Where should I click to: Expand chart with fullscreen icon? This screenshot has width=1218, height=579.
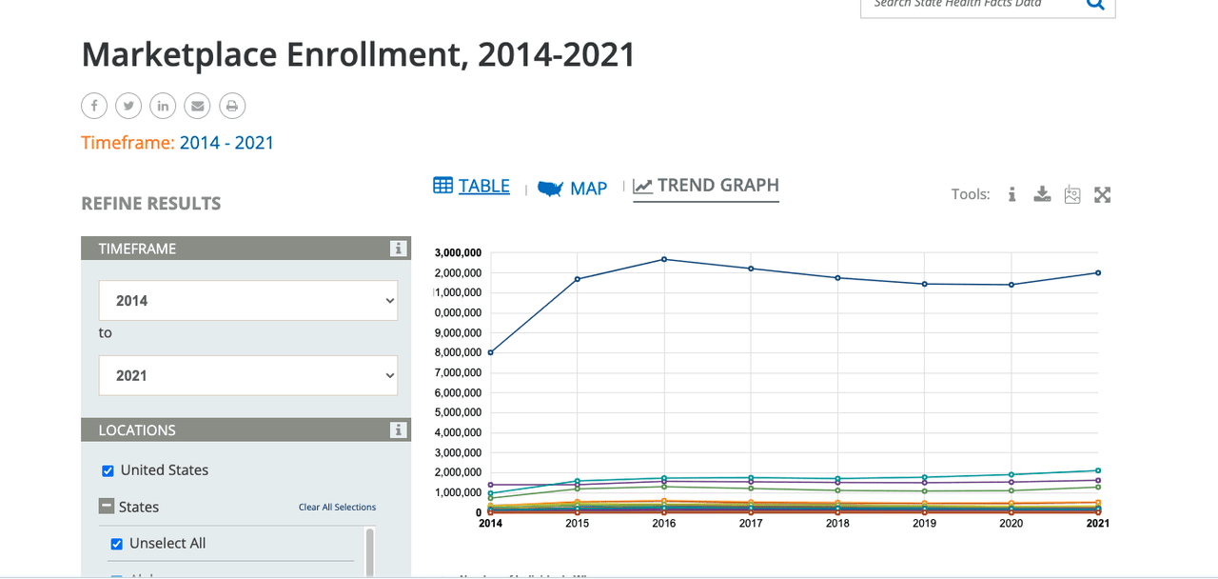tap(1102, 194)
